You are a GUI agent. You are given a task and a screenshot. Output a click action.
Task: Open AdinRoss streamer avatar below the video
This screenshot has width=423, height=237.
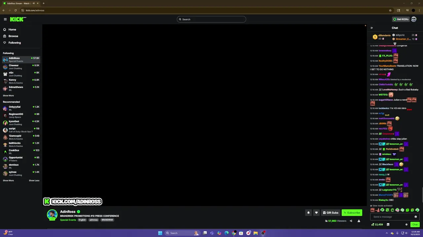click(x=52, y=215)
